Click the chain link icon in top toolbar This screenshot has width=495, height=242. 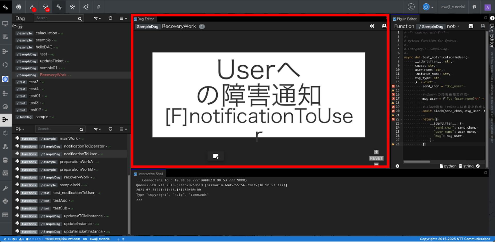(x=98, y=7)
